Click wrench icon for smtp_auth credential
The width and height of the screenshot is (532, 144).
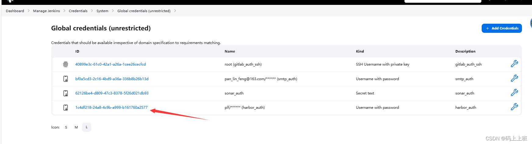click(514, 78)
